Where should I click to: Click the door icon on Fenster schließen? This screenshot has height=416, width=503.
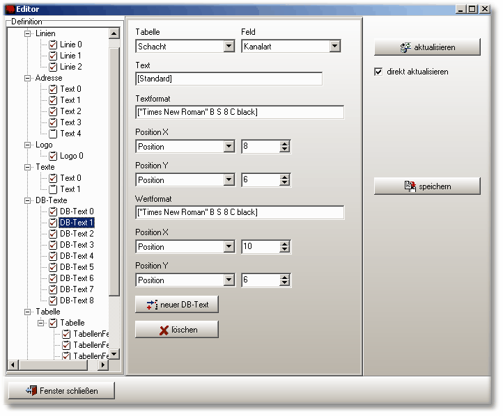[x=31, y=390]
